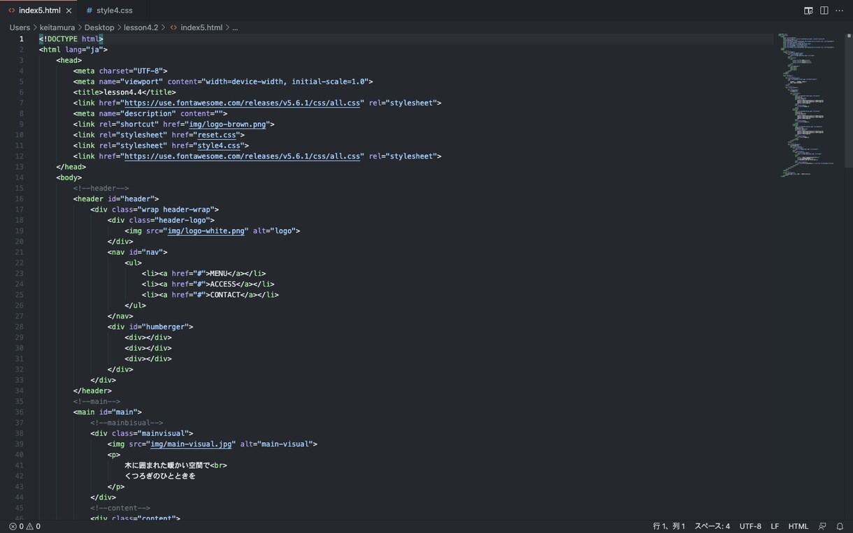This screenshot has width=853, height=533.
Task: Change indentation via スペース: 4
Action: pyautogui.click(x=712, y=526)
